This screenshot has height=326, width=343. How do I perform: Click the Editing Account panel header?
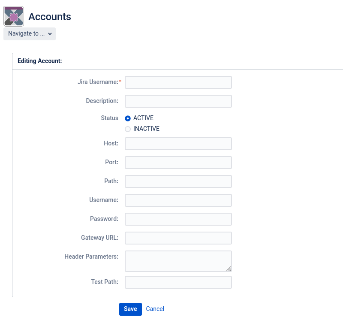(178, 61)
